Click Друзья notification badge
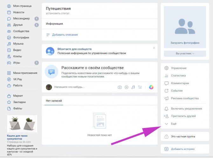This screenshot has width=213, height=159. point(37,25)
